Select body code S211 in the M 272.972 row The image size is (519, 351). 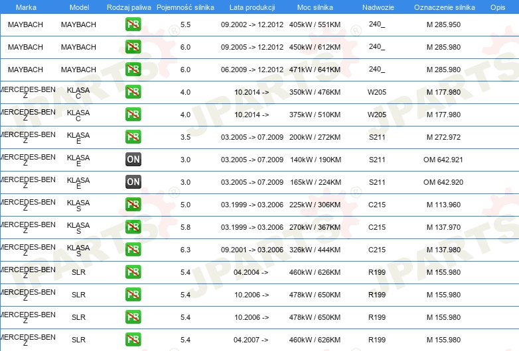(x=377, y=137)
